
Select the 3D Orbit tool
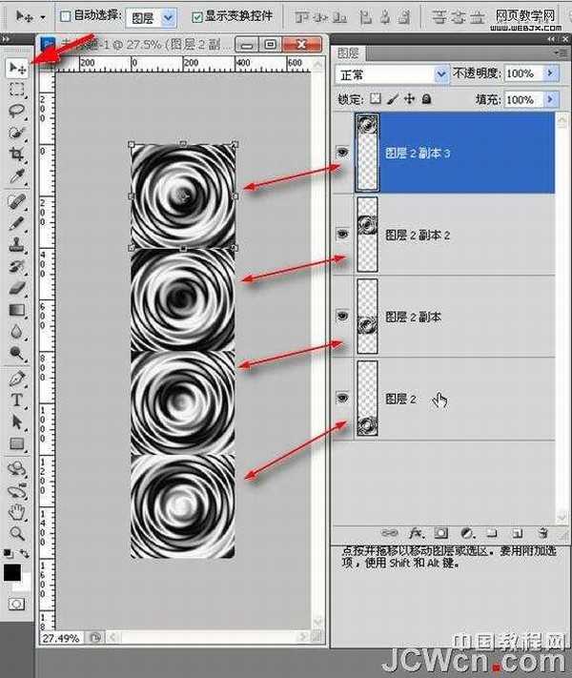[17, 491]
